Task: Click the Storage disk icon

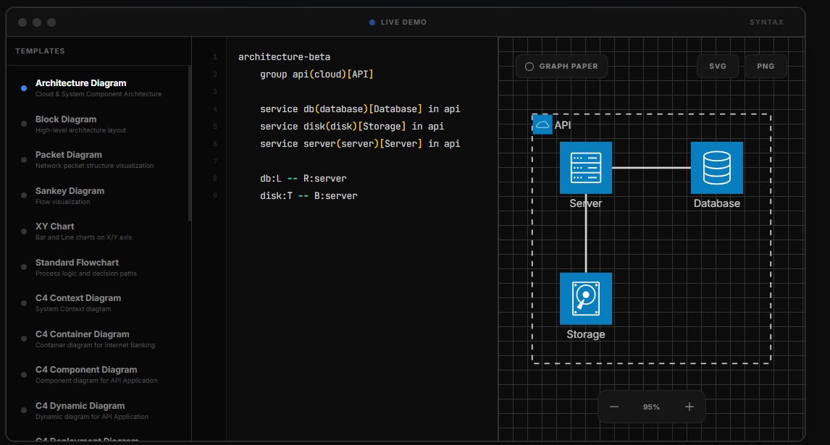Action: pyautogui.click(x=586, y=298)
